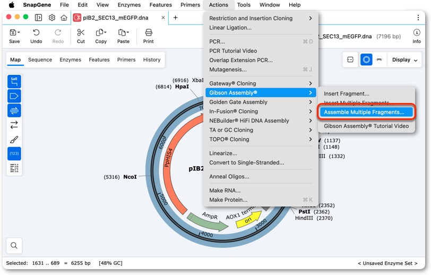This screenshot has height=275, width=431.
Task: Click the Cut scissors icon
Action: tap(81, 32)
